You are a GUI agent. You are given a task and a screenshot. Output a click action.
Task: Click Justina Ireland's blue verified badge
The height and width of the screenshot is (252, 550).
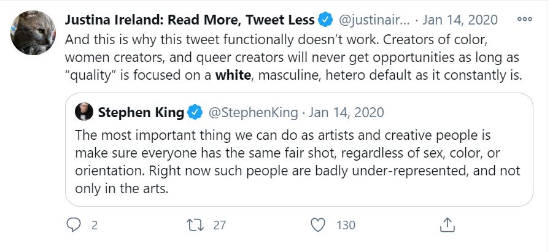pyautogui.click(x=326, y=20)
